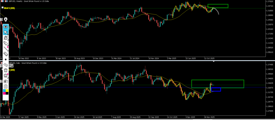Click the trash can to clear drawings

(x=6, y=70)
